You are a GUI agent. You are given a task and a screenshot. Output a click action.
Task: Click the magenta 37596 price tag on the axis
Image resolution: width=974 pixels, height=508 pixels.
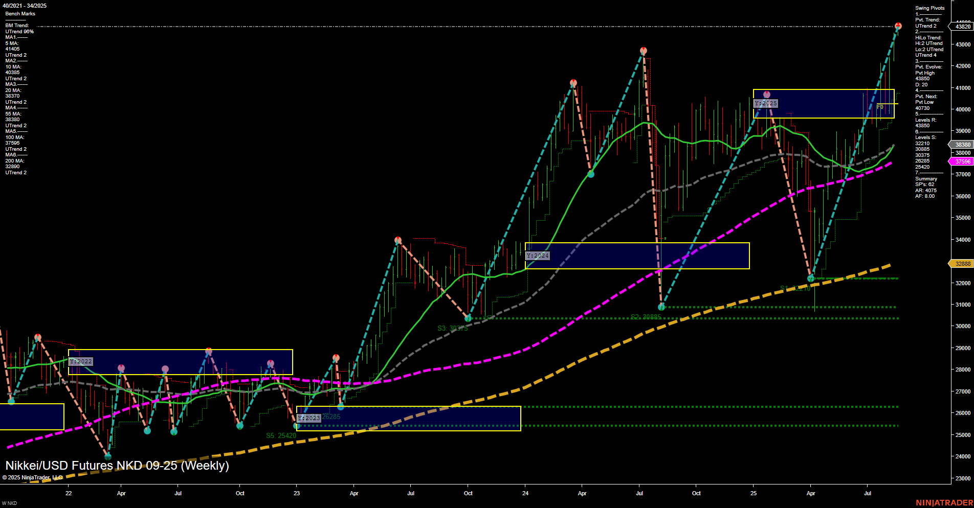962,161
